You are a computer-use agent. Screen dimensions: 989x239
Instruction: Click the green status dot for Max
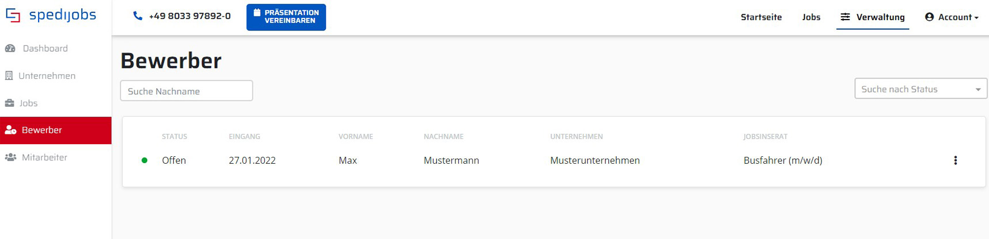(x=144, y=160)
